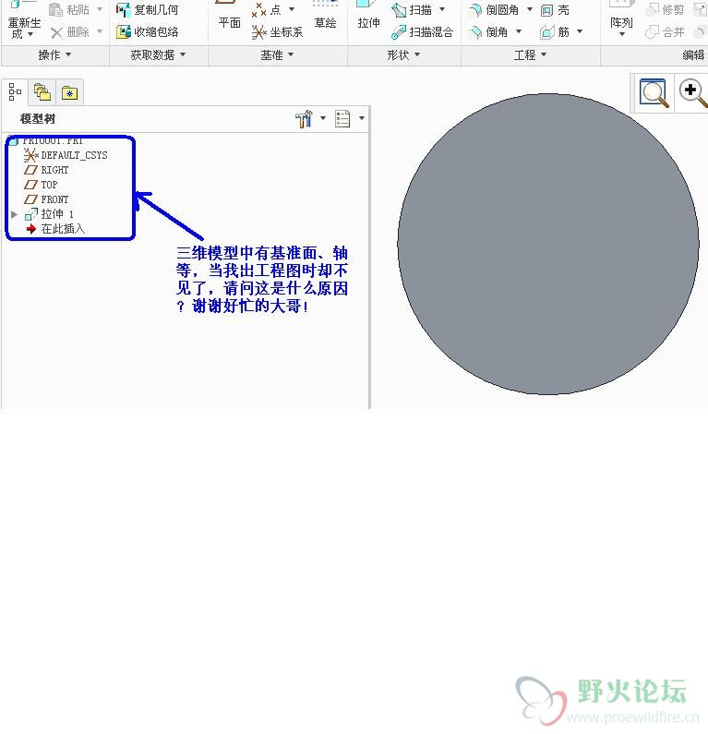The image size is (708, 734).
Task: Select 倒角 (Chamfer) tool
Action: pos(489,31)
